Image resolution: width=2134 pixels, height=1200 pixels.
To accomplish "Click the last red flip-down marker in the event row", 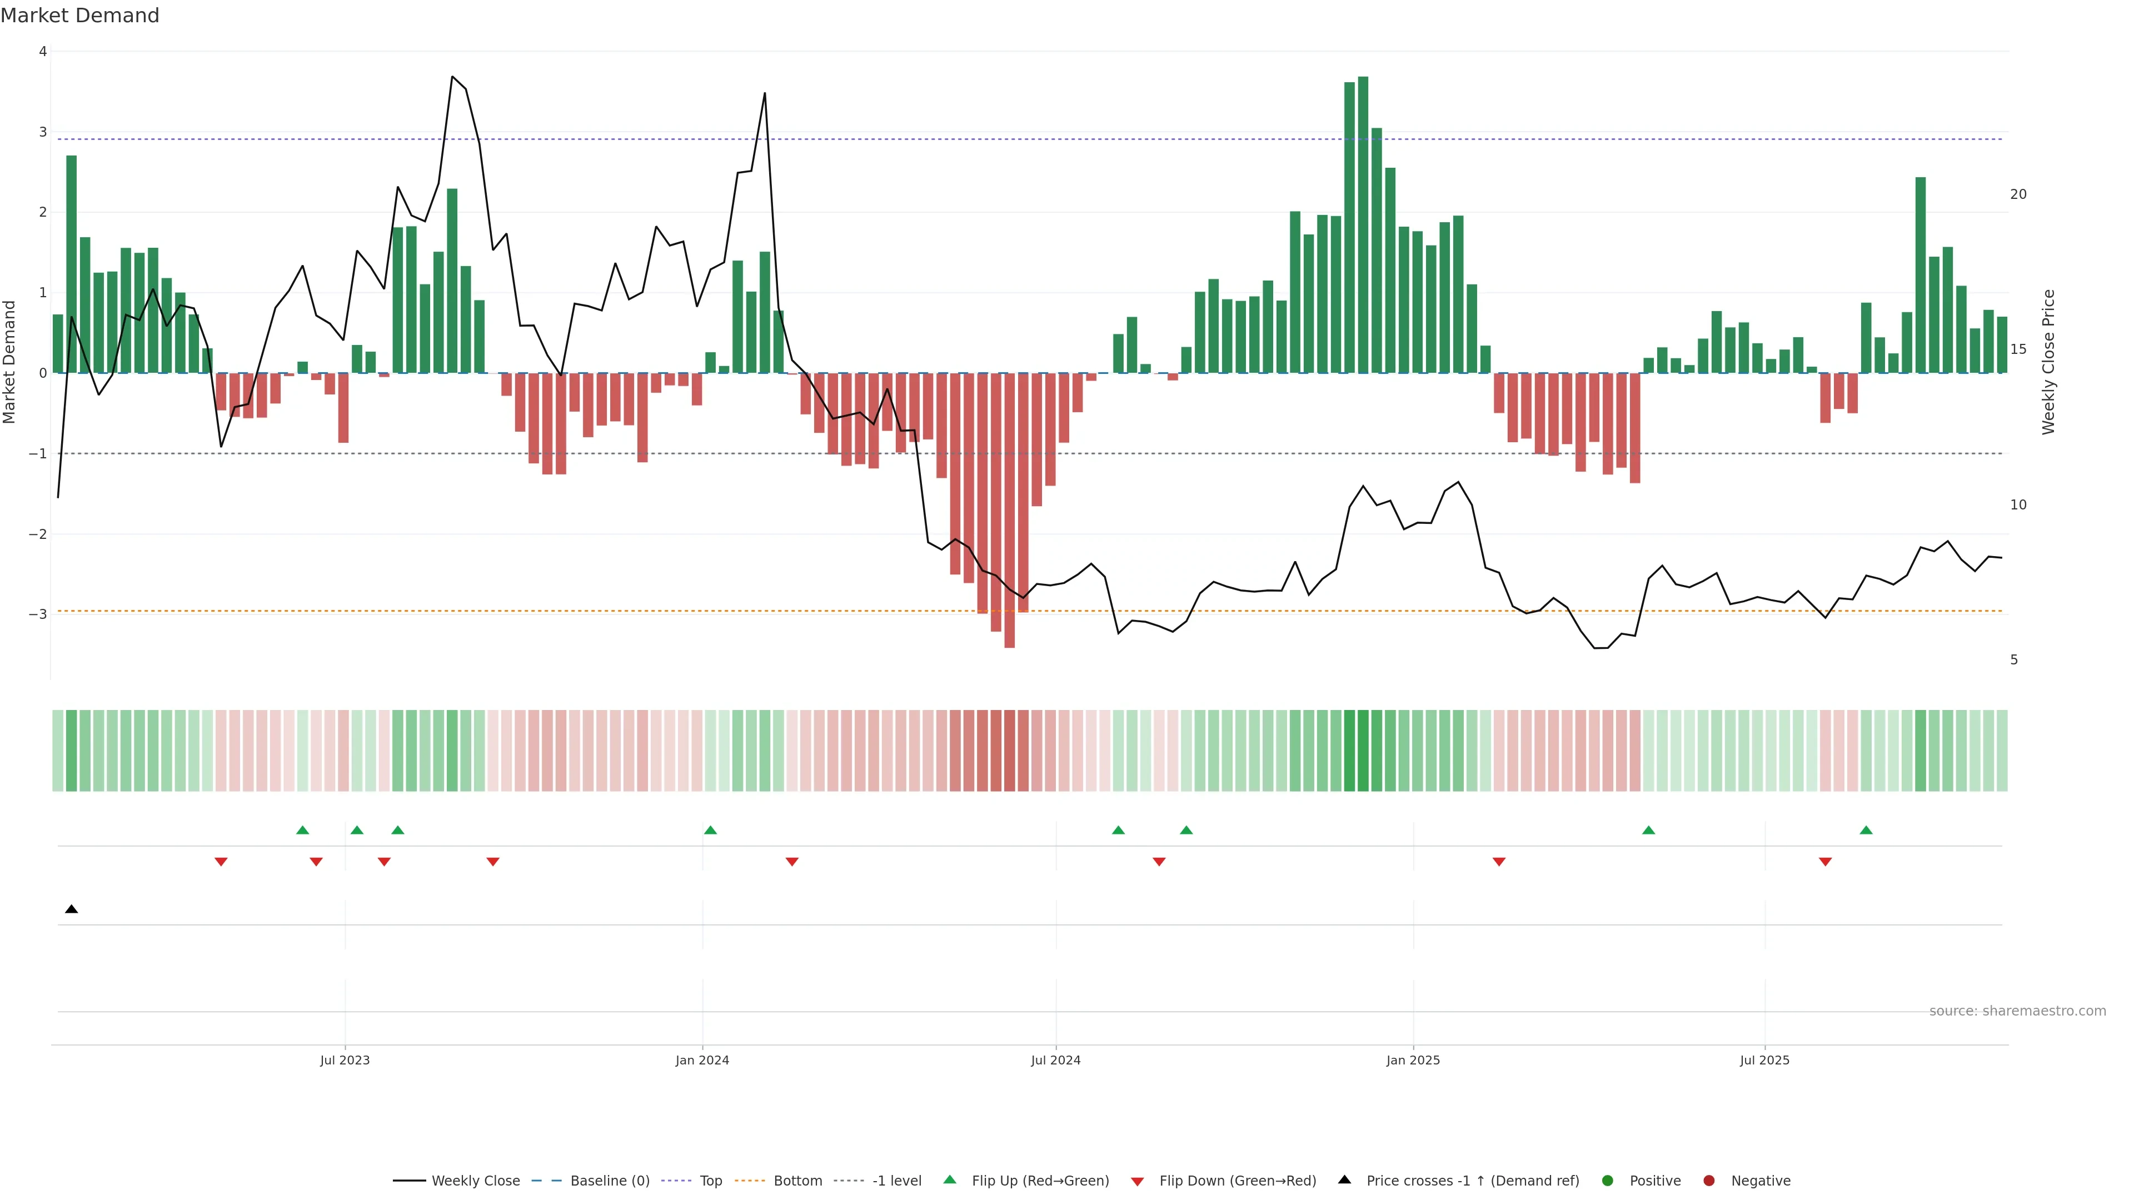I will tap(1825, 862).
